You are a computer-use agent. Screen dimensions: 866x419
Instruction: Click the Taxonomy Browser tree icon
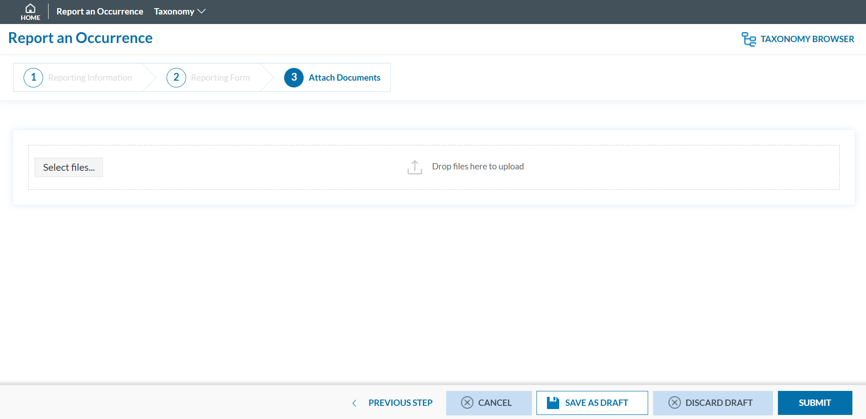point(749,39)
